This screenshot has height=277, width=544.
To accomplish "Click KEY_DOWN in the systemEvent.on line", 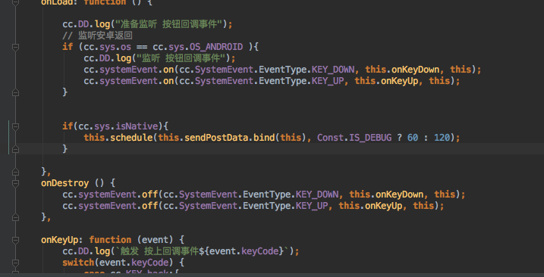I will point(333,70).
